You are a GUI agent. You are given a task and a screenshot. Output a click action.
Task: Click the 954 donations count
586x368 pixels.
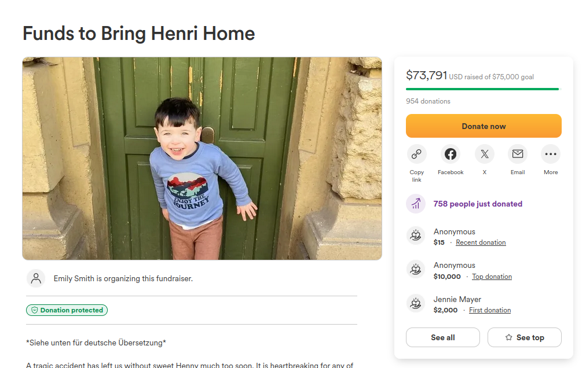point(428,101)
